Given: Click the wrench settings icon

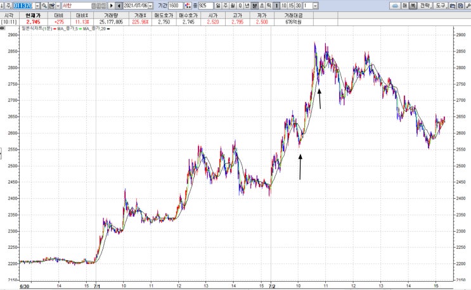Looking at the screenshot, I should 468,6.
